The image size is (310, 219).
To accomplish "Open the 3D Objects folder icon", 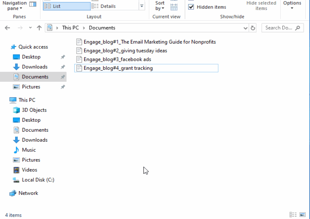I will click(16, 110).
